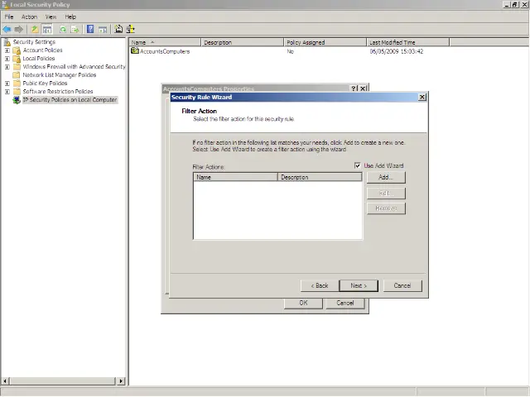Click the Up one level toolbar icon

point(35,29)
